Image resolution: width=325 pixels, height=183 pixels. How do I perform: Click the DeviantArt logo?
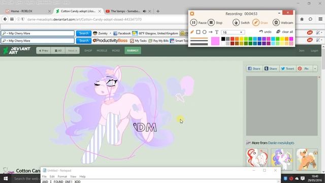tap(17, 50)
